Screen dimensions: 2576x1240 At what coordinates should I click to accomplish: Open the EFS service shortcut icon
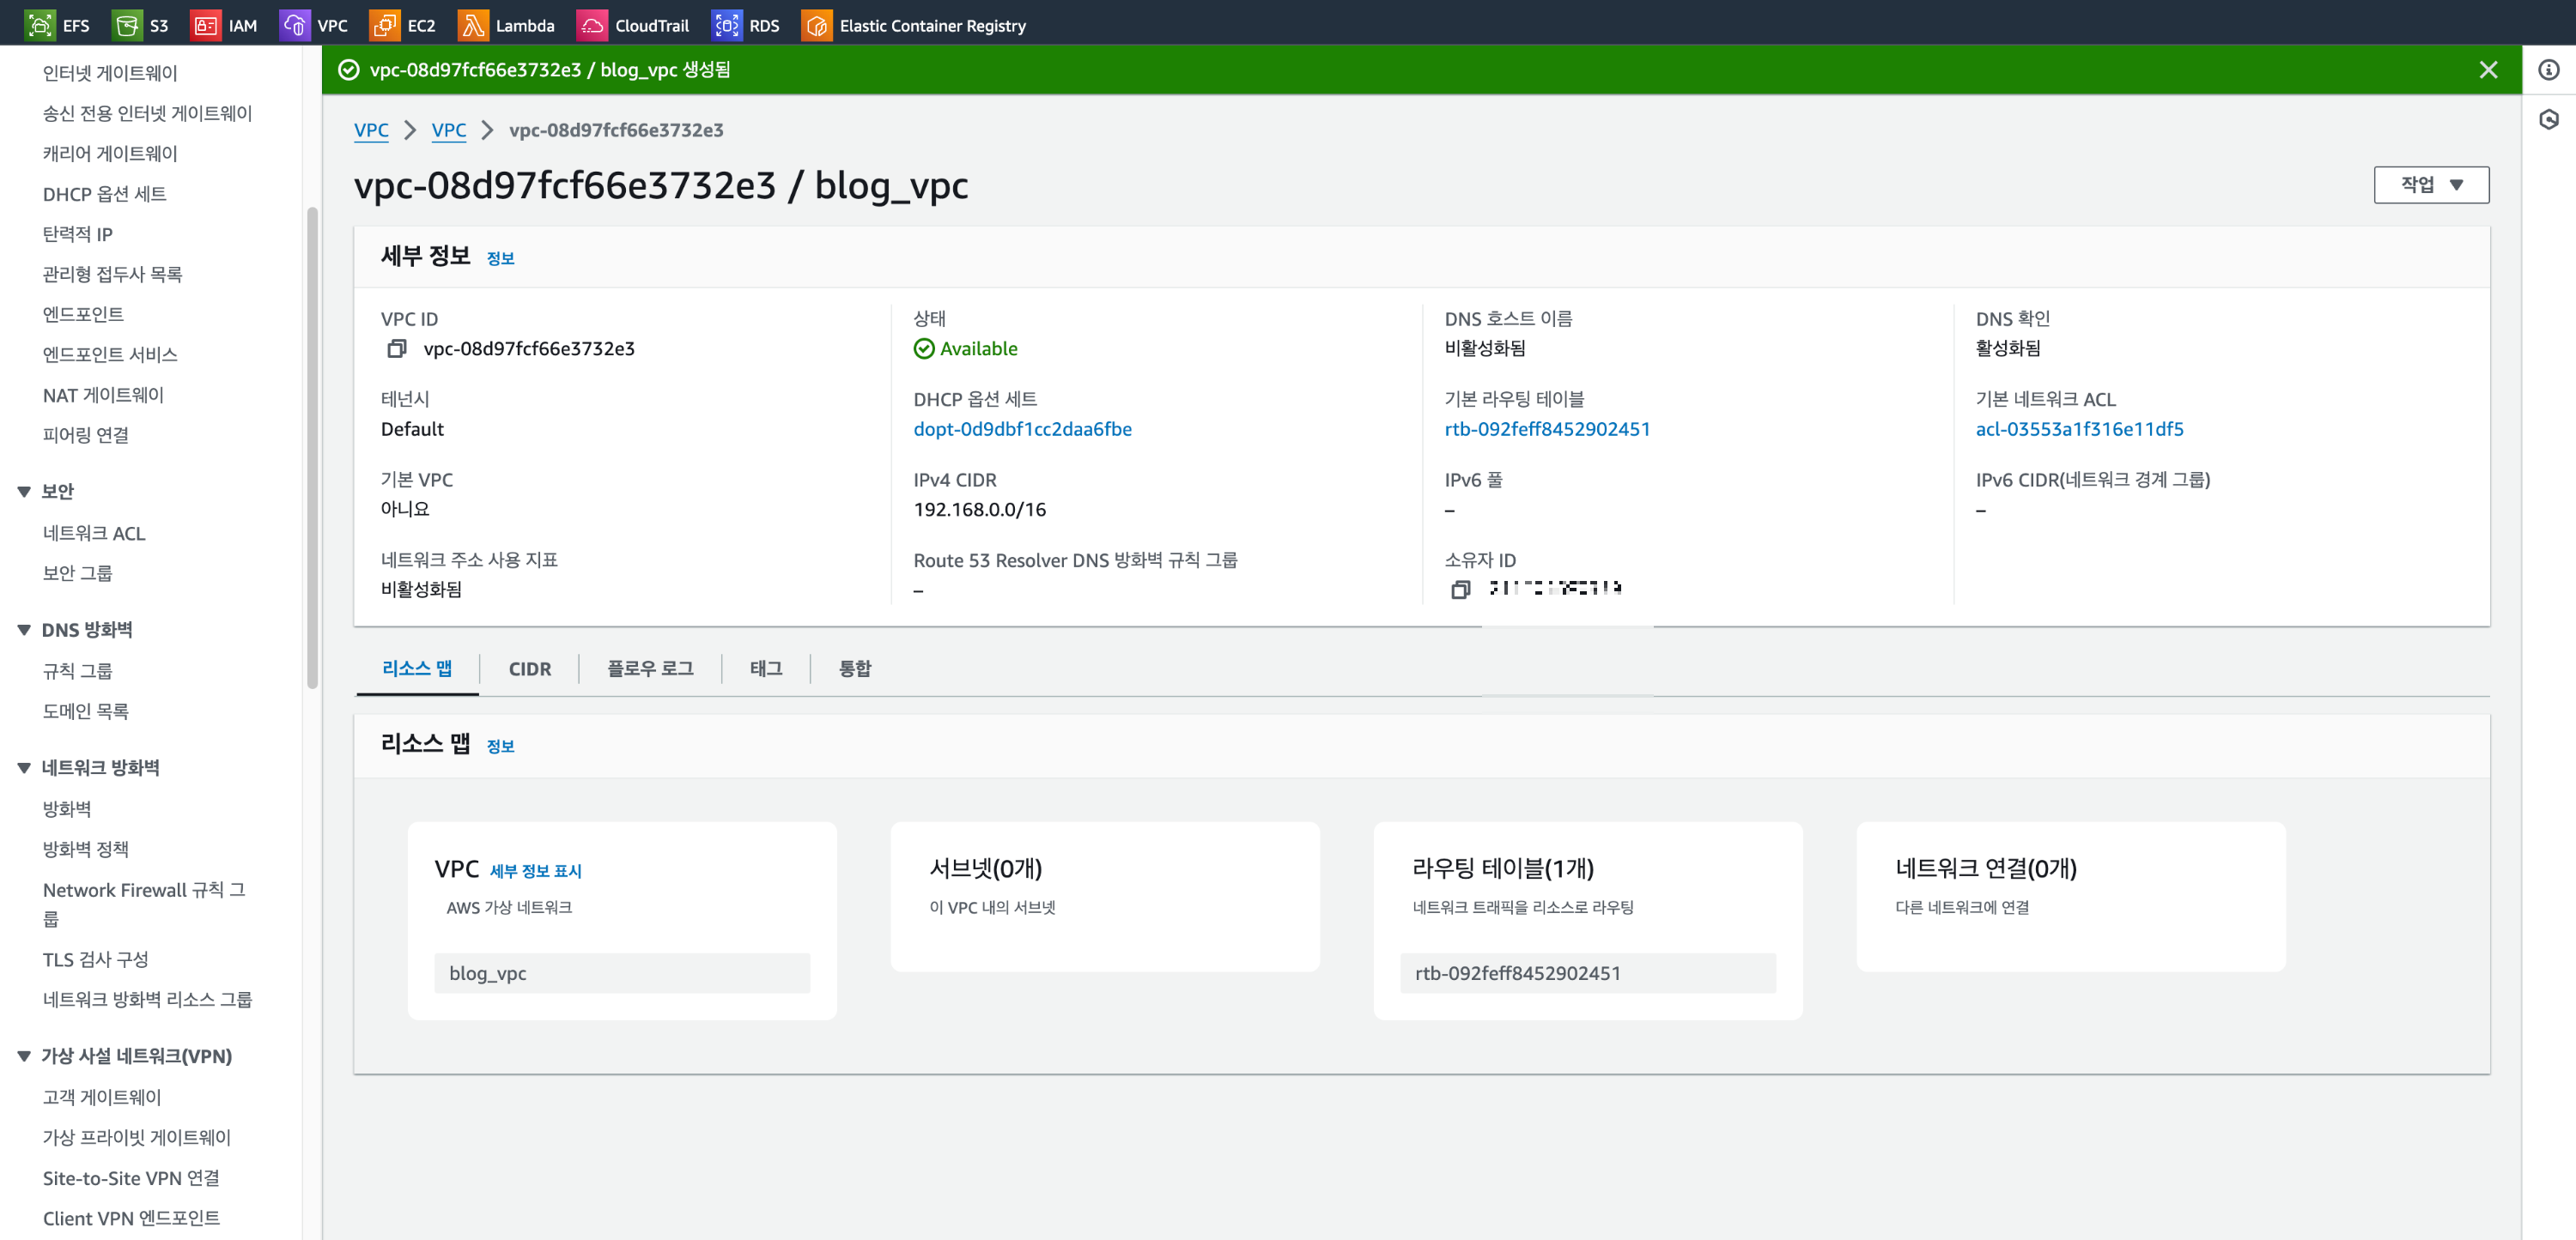[40, 25]
